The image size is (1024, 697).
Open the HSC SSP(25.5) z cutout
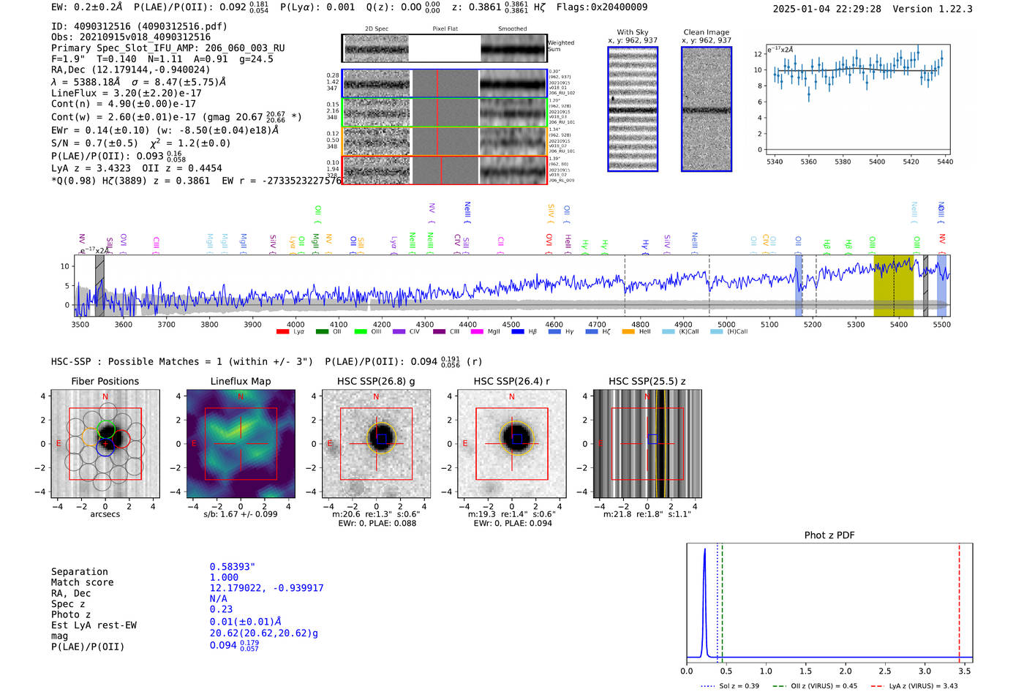click(647, 444)
